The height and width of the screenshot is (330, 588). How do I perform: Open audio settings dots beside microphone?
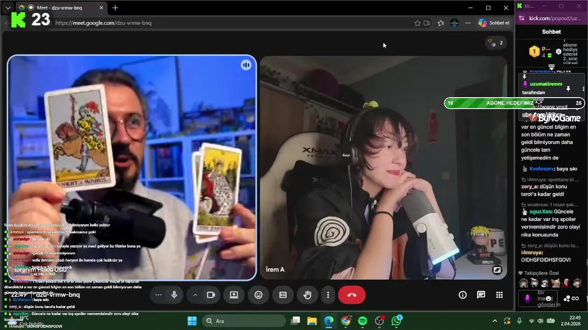coord(158,295)
